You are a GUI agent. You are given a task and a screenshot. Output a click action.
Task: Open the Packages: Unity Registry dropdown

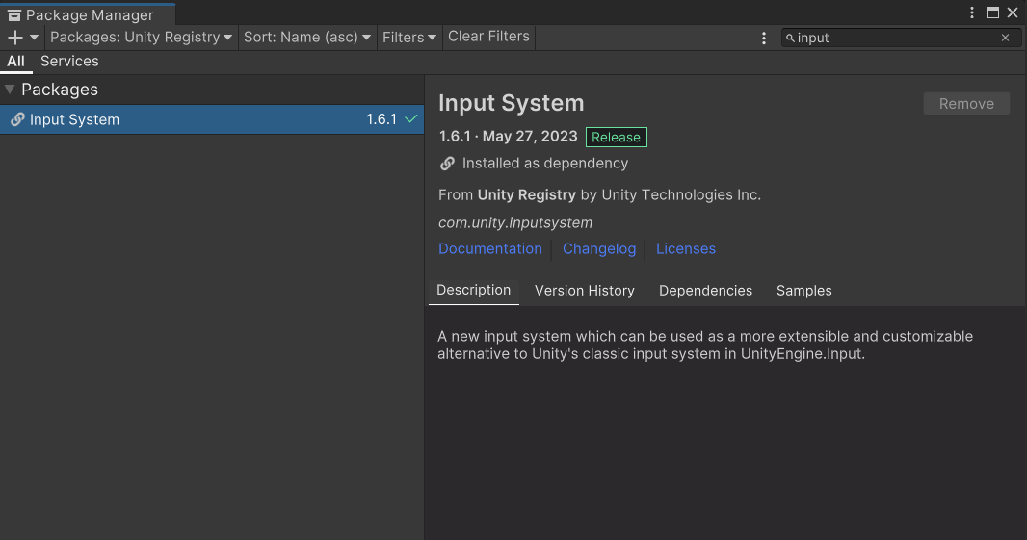pos(141,38)
